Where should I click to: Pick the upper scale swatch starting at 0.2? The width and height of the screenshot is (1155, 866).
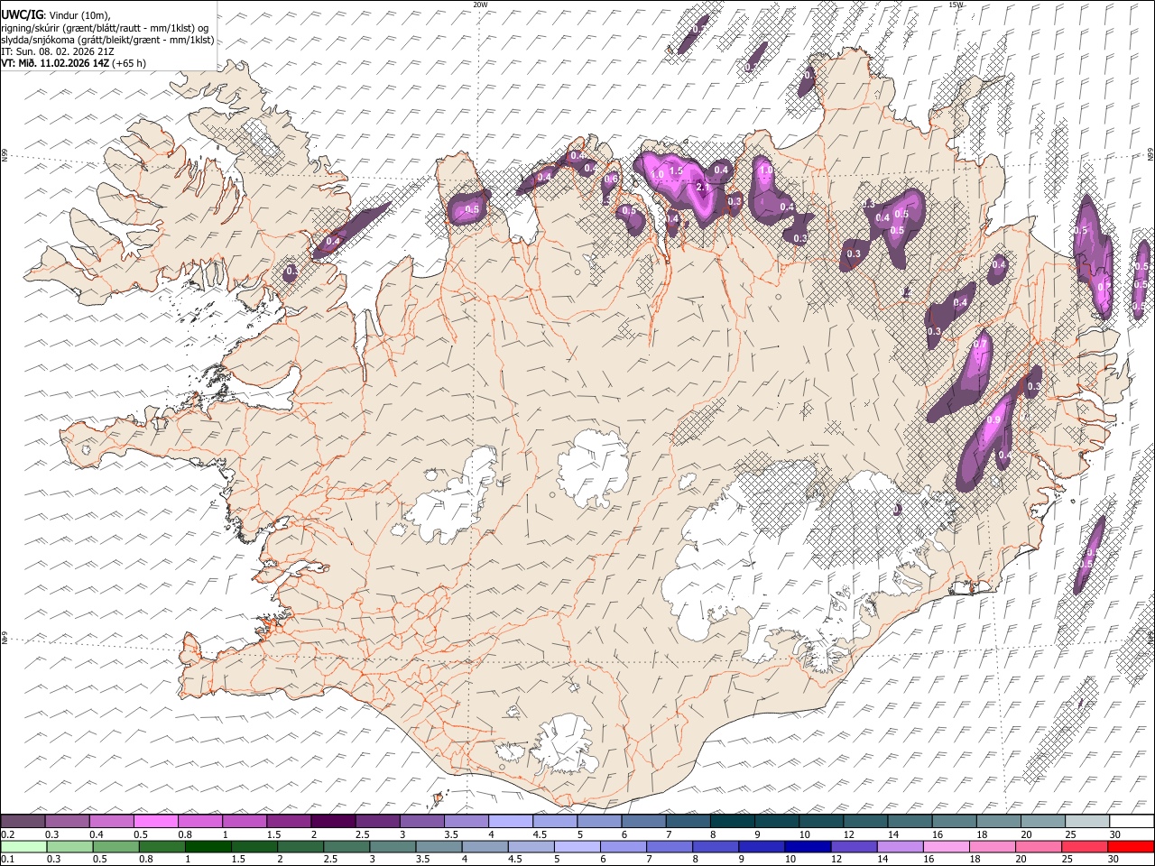23,821
